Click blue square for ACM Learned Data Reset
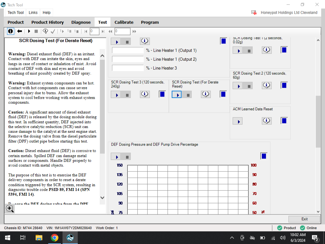This screenshot has width=325, height=244. 284,121
